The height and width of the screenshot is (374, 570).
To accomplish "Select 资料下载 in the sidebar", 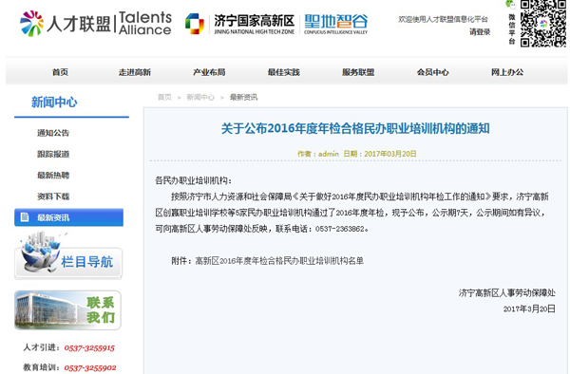I will 53,196.
